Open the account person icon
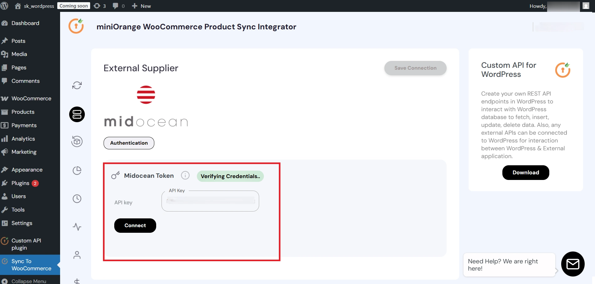This screenshot has width=595, height=284. [x=77, y=255]
